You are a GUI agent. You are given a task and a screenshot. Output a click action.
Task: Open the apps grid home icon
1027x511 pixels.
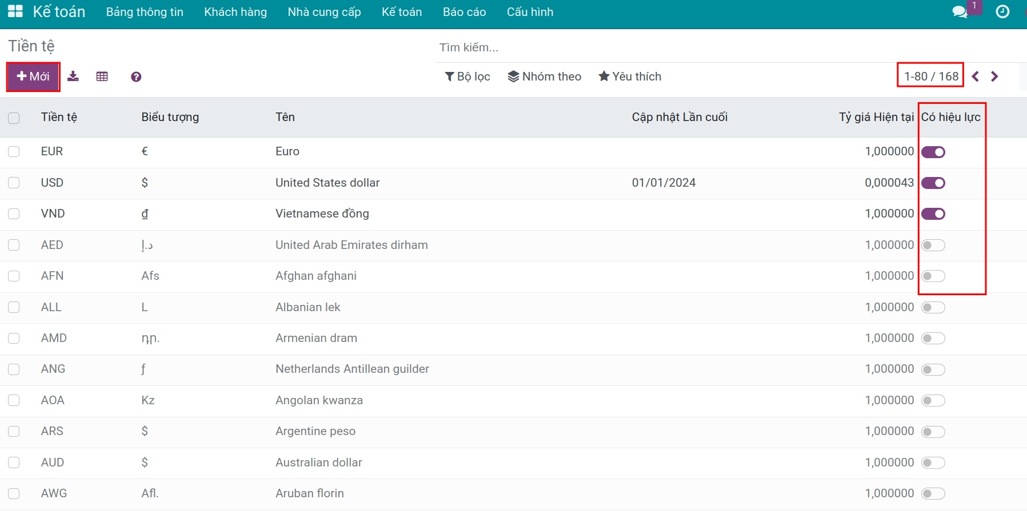coord(15,11)
